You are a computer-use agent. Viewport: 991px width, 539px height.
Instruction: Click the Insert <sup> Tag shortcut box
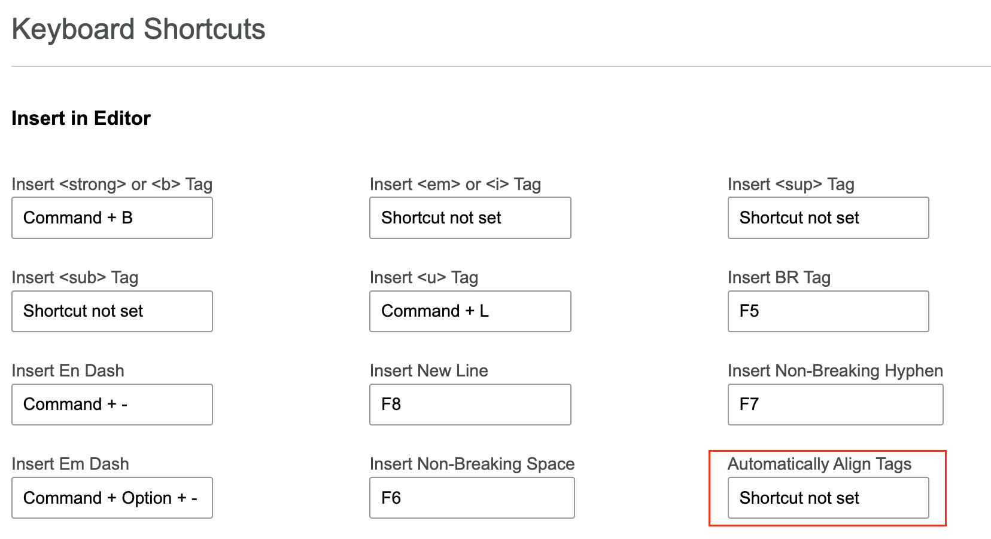(x=828, y=218)
